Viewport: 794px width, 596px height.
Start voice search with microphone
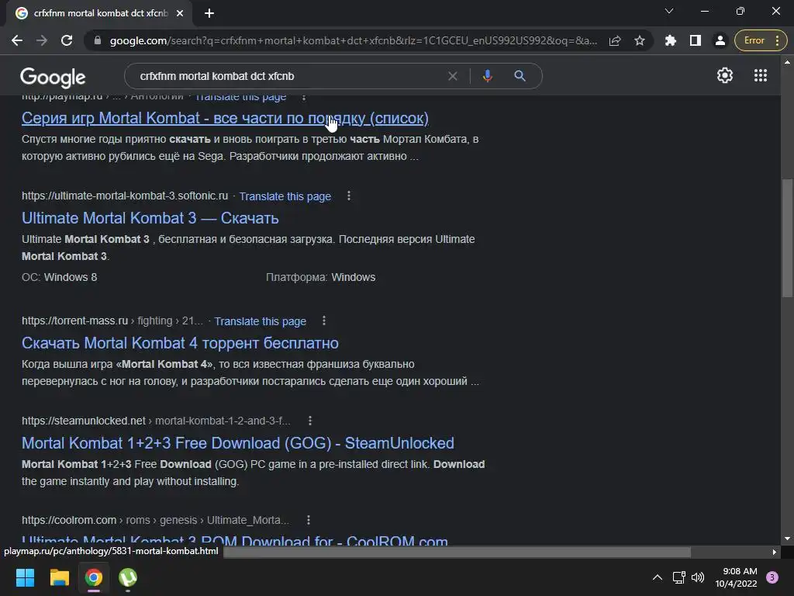pos(487,76)
